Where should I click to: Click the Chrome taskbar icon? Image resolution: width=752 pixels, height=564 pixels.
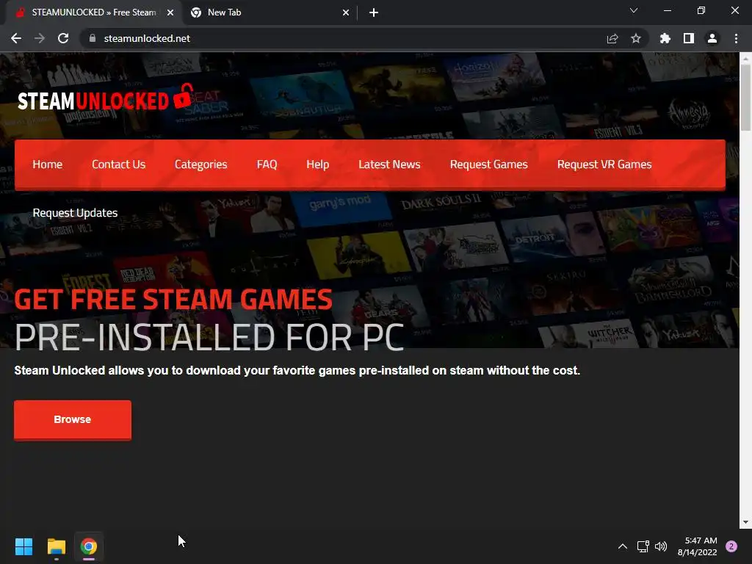(89, 546)
